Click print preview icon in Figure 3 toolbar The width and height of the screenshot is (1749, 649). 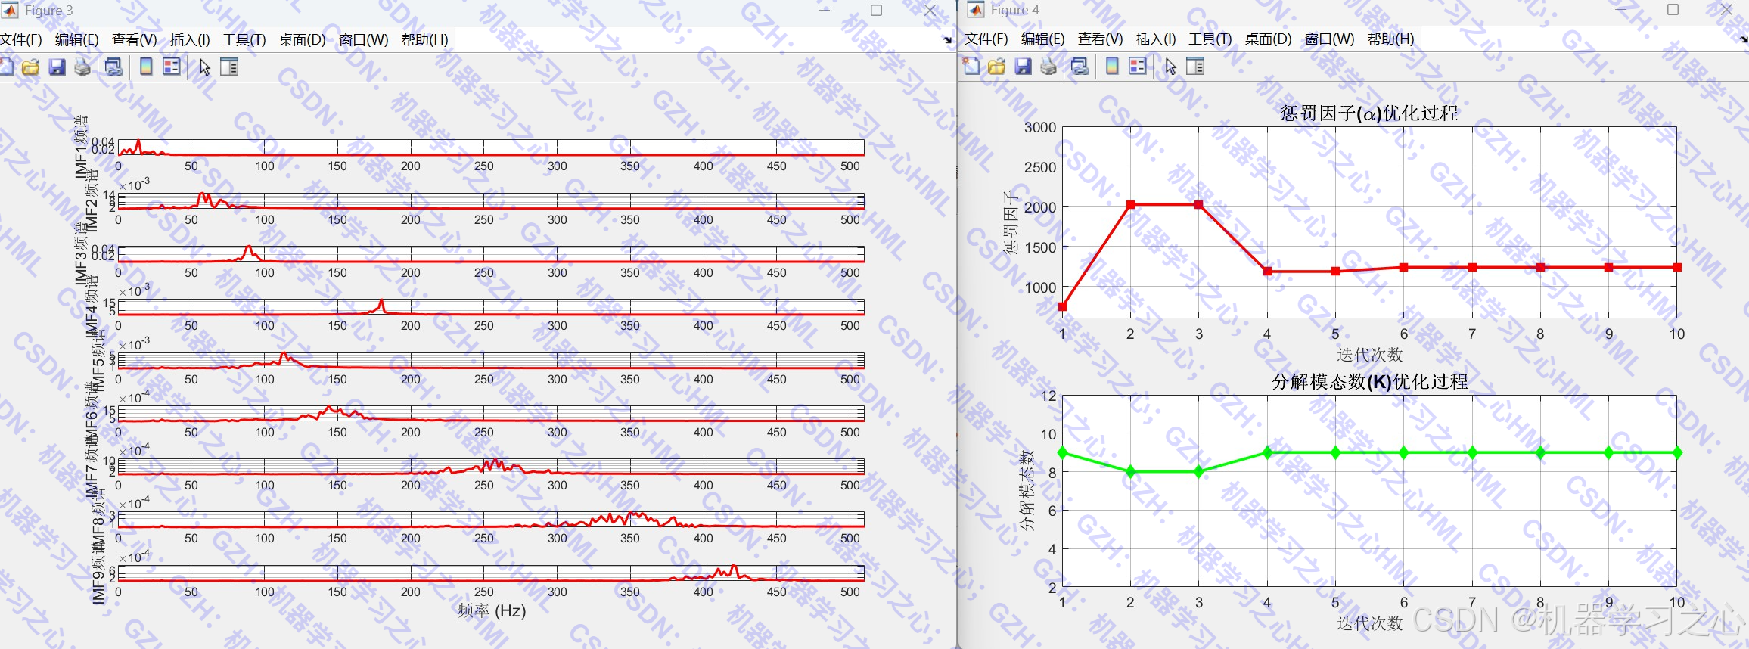[113, 67]
